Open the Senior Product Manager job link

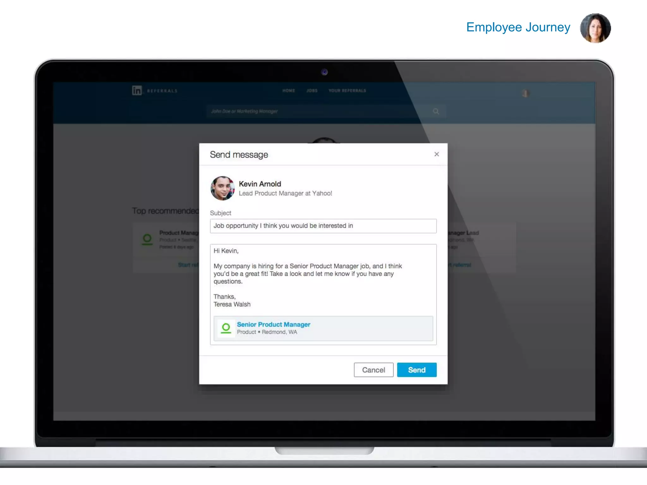274,324
